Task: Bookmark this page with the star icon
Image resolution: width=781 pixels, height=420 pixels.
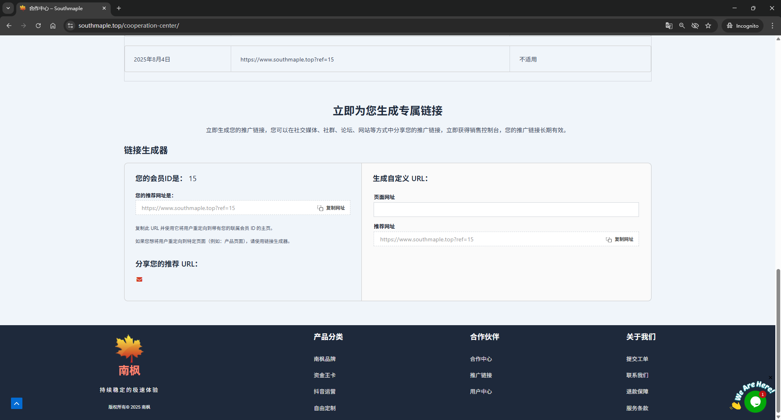Action: (708, 25)
